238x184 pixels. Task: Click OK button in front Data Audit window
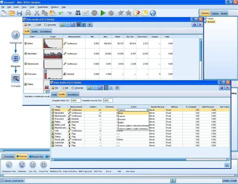pos(227,165)
